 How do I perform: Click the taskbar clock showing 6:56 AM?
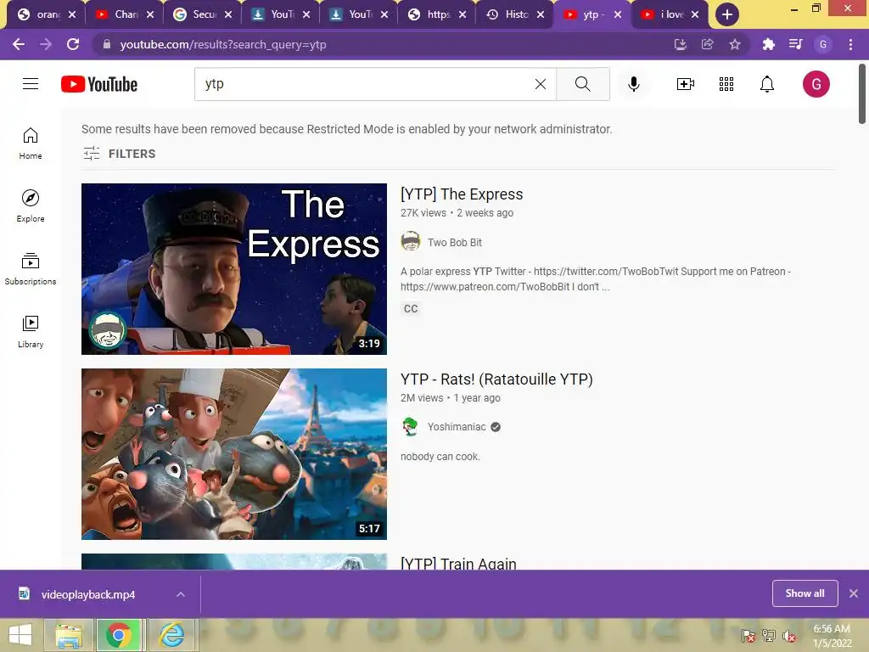click(832, 636)
